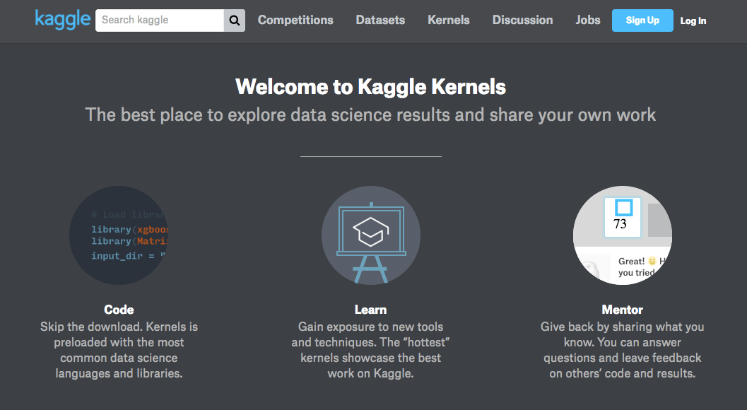
Task: Click the Welcome to Kaggle Kernels headline
Action: pos(370,87)
